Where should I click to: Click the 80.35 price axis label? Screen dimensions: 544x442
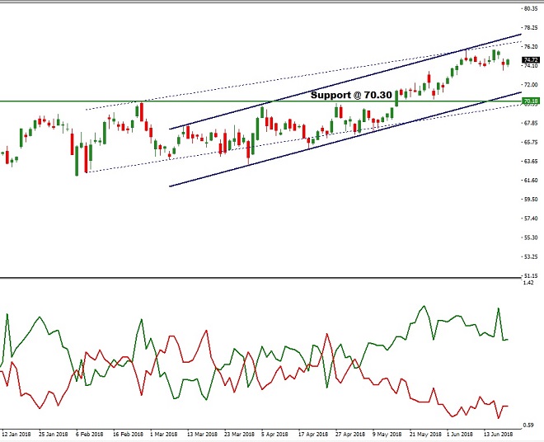tap(531, 9)
